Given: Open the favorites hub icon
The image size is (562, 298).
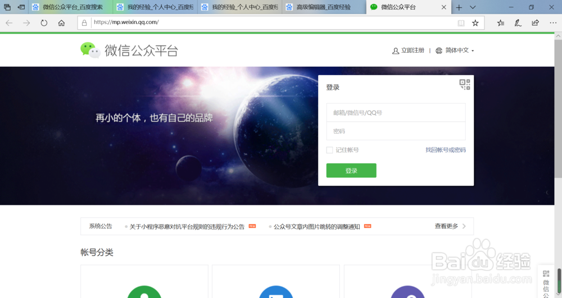Looking at the screenshot, I should 501,23.
